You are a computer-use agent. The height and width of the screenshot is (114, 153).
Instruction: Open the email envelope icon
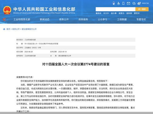coord(128,3)
